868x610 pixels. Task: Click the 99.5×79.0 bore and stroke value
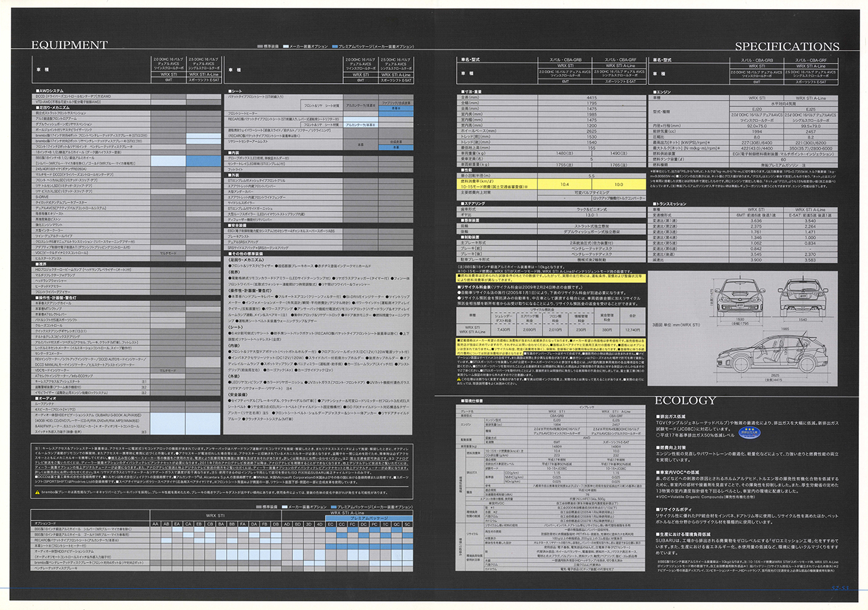click(x=810, y=126)
